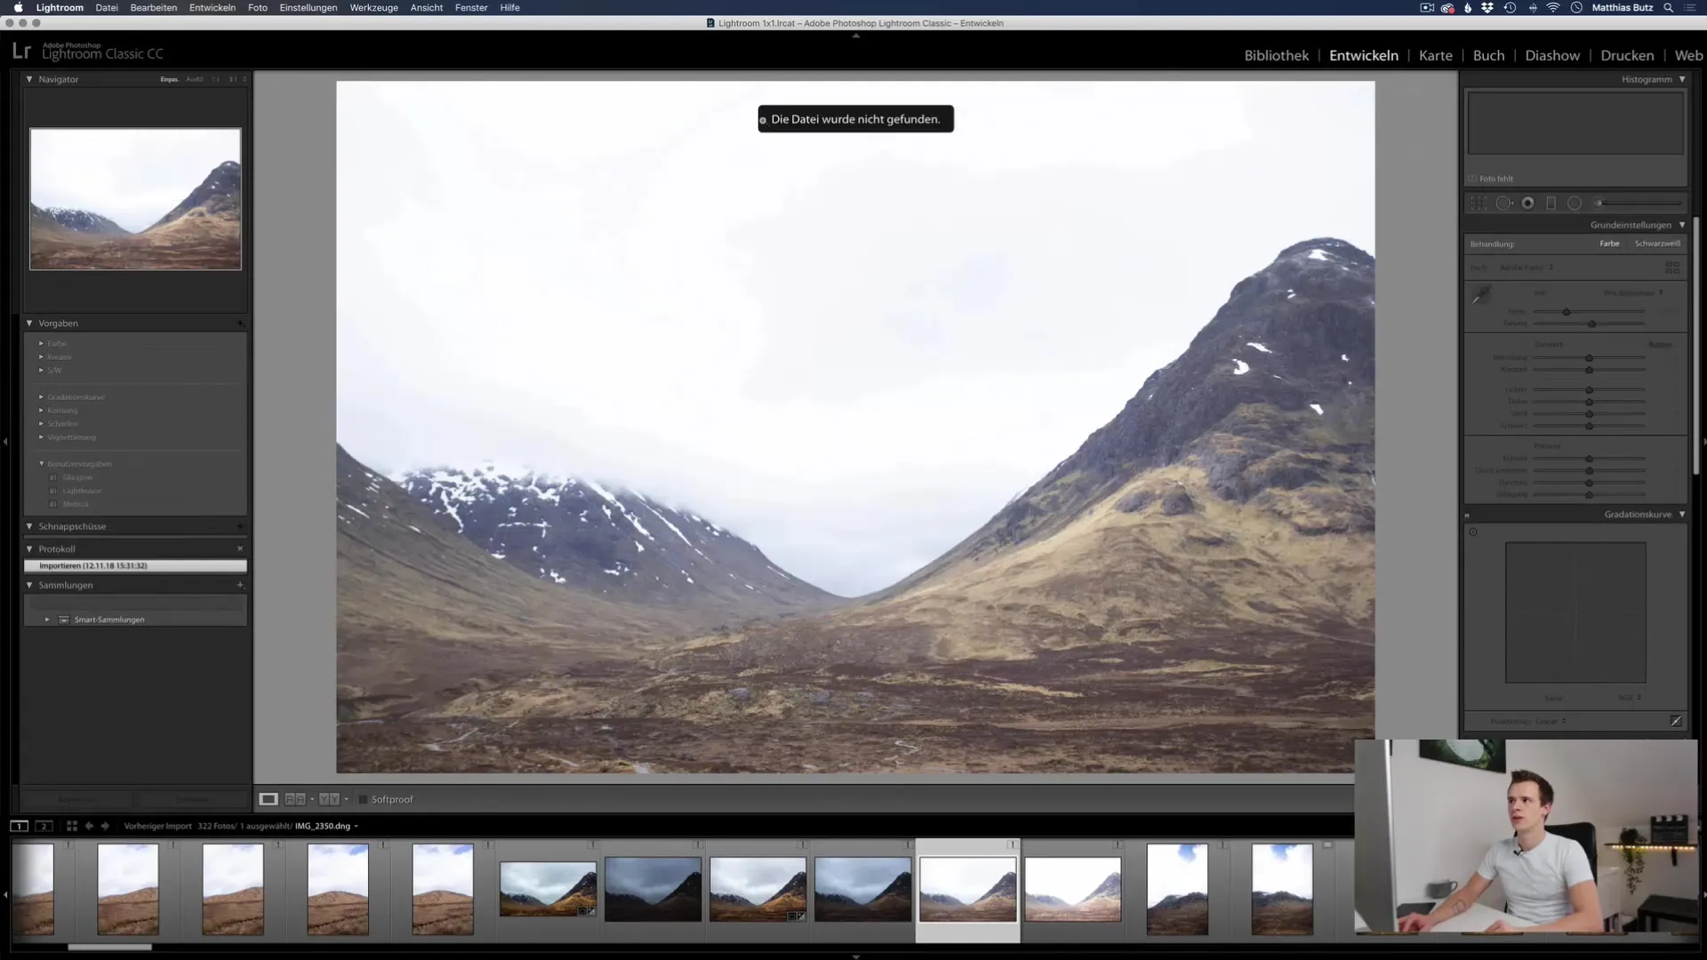Image resolution: width=1707 pixels, height=960 pixels.
Task: Show main window display 1
Action: (19, 826)
